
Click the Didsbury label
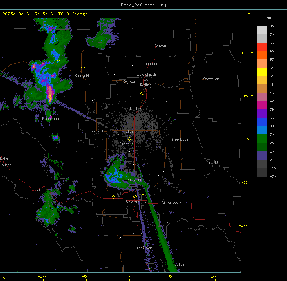128,144
